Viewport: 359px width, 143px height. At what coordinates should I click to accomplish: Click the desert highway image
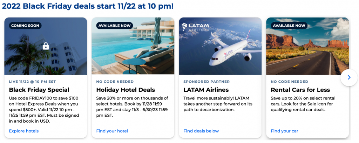tap(307, 53)
